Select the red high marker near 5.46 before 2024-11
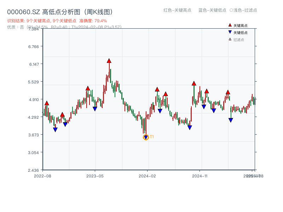The width and height of the screenshot is (283, 212). 194,83
